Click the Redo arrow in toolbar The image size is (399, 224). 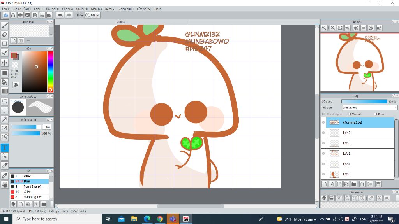pos(69,15)
